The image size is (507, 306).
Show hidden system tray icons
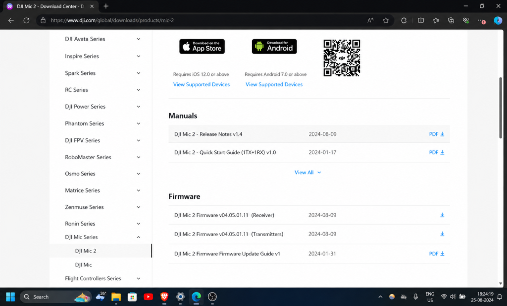pos(380,297)
